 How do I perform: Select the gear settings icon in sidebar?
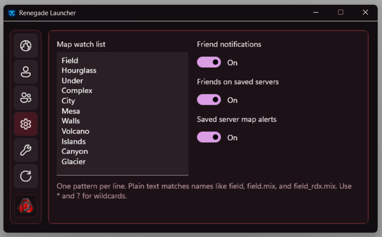coord(26,124)
